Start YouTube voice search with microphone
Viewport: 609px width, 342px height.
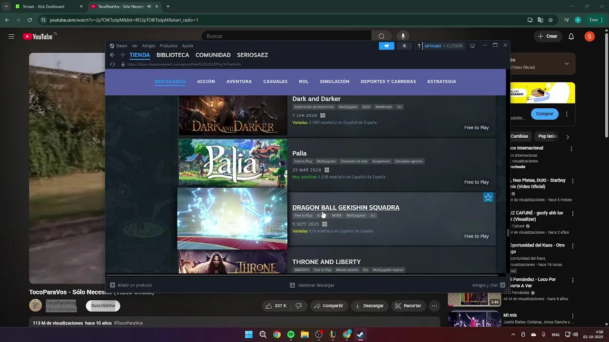point(403,37)
